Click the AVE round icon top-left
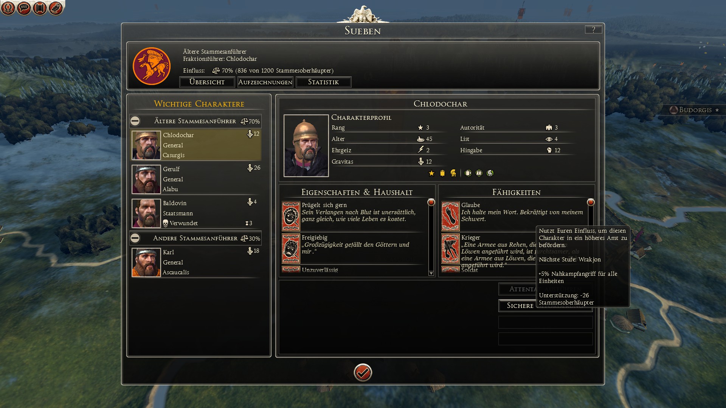The width and height of the screenshot is (726, 408). tap(24, 8)
